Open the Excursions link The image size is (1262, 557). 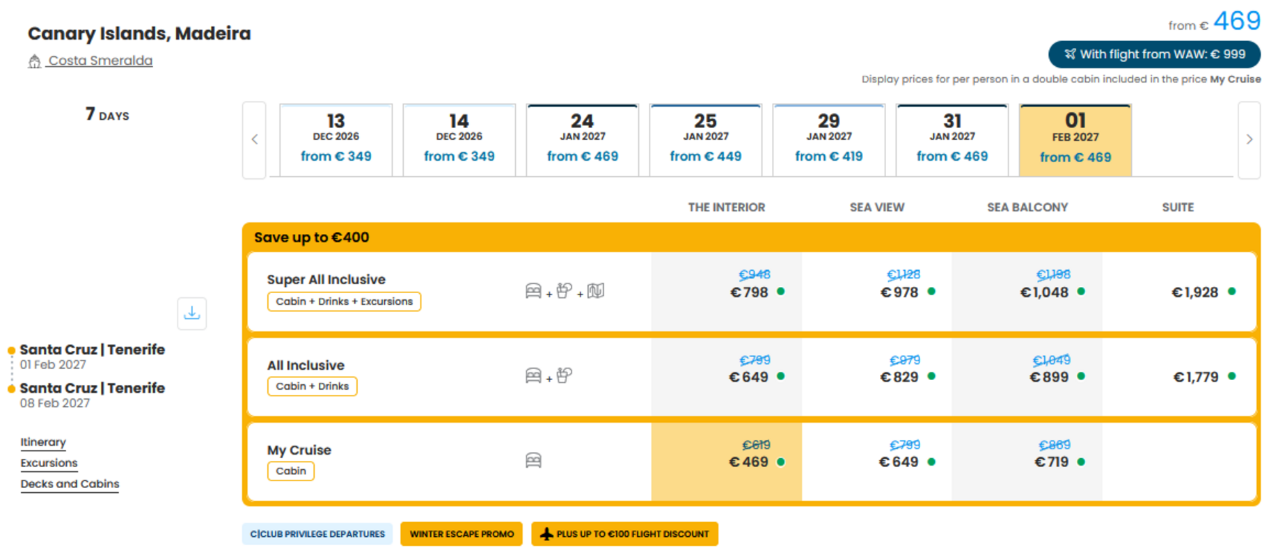[49, 463]
